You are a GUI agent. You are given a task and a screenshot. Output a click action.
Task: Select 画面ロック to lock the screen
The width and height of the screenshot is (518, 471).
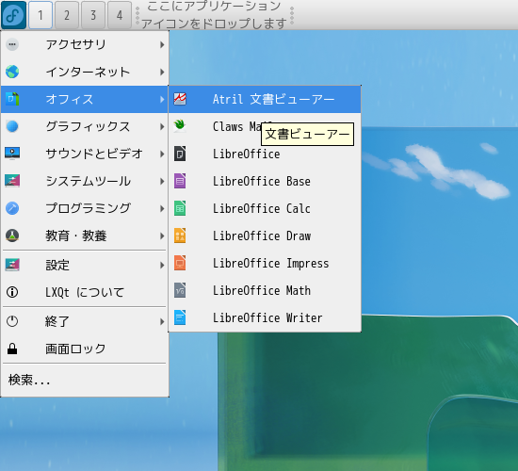coord(85,349)
